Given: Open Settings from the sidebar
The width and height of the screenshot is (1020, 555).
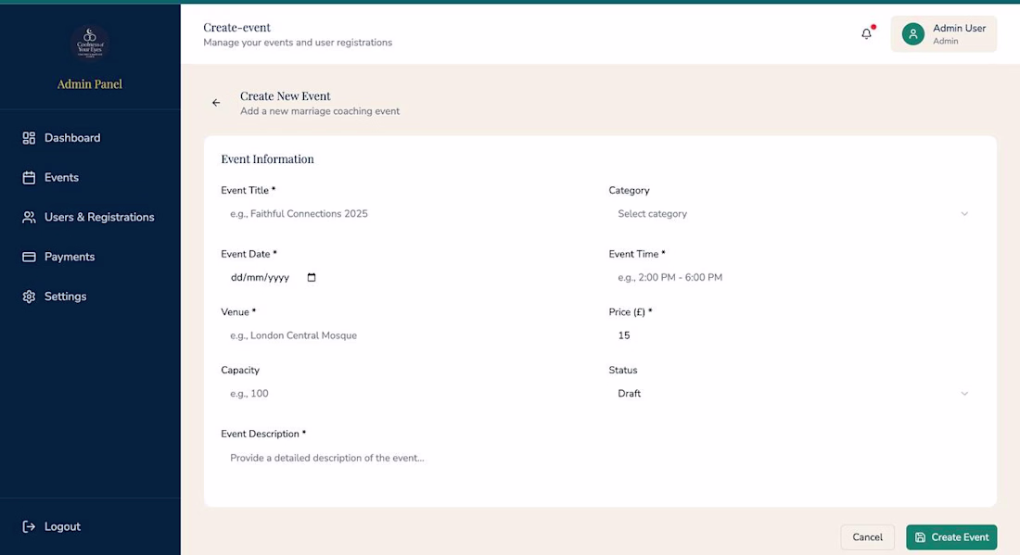Looking at the screenshot, I should [90, 296].
